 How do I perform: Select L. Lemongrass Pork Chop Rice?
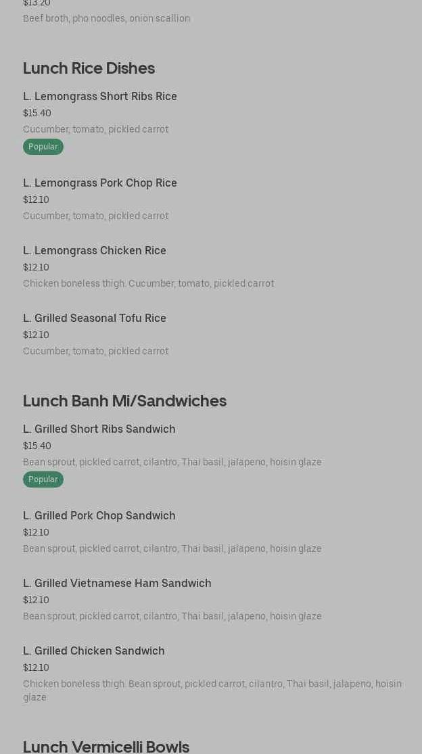click(x=100, y=183)
